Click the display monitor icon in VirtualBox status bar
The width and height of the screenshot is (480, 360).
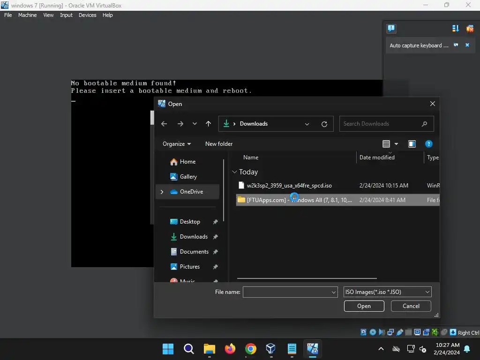point(417,332)
